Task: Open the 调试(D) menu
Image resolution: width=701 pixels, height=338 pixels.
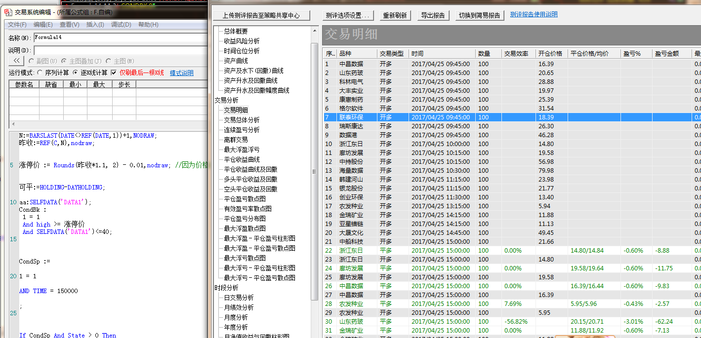Action: pyautogui.click(x=121, y=25)
